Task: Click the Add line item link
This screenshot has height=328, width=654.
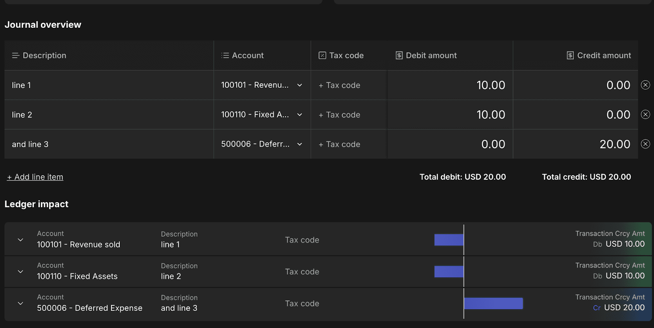Action: tap(35, 177)
